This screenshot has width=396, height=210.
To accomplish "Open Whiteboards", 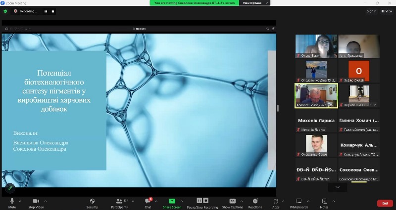I will point(299,203).
